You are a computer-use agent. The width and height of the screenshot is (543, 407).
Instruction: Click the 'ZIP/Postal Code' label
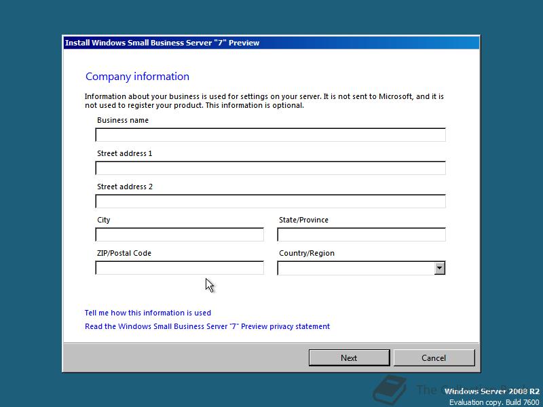pos(124,253)
